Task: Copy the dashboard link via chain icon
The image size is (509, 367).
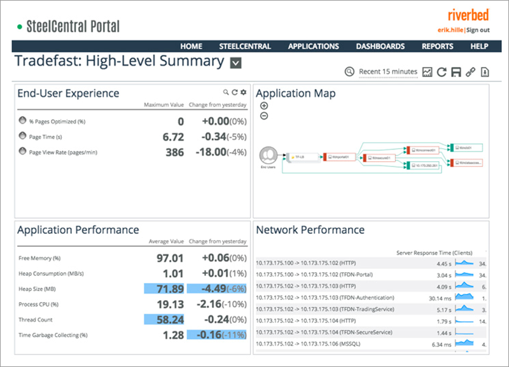Action: point(471,72)
